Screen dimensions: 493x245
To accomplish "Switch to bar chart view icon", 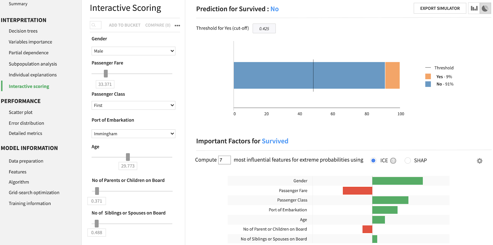I will [474, 8].
